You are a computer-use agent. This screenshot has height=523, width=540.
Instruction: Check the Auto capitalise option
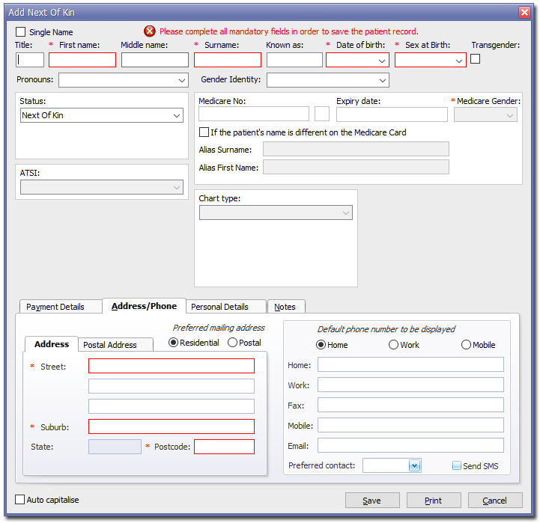pyautogui.click(x=20, y=500)
